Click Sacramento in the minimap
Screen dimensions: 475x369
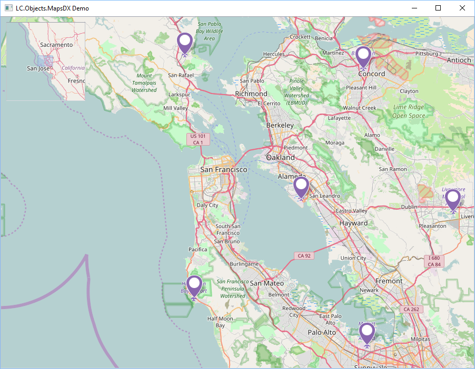(56, 45)
